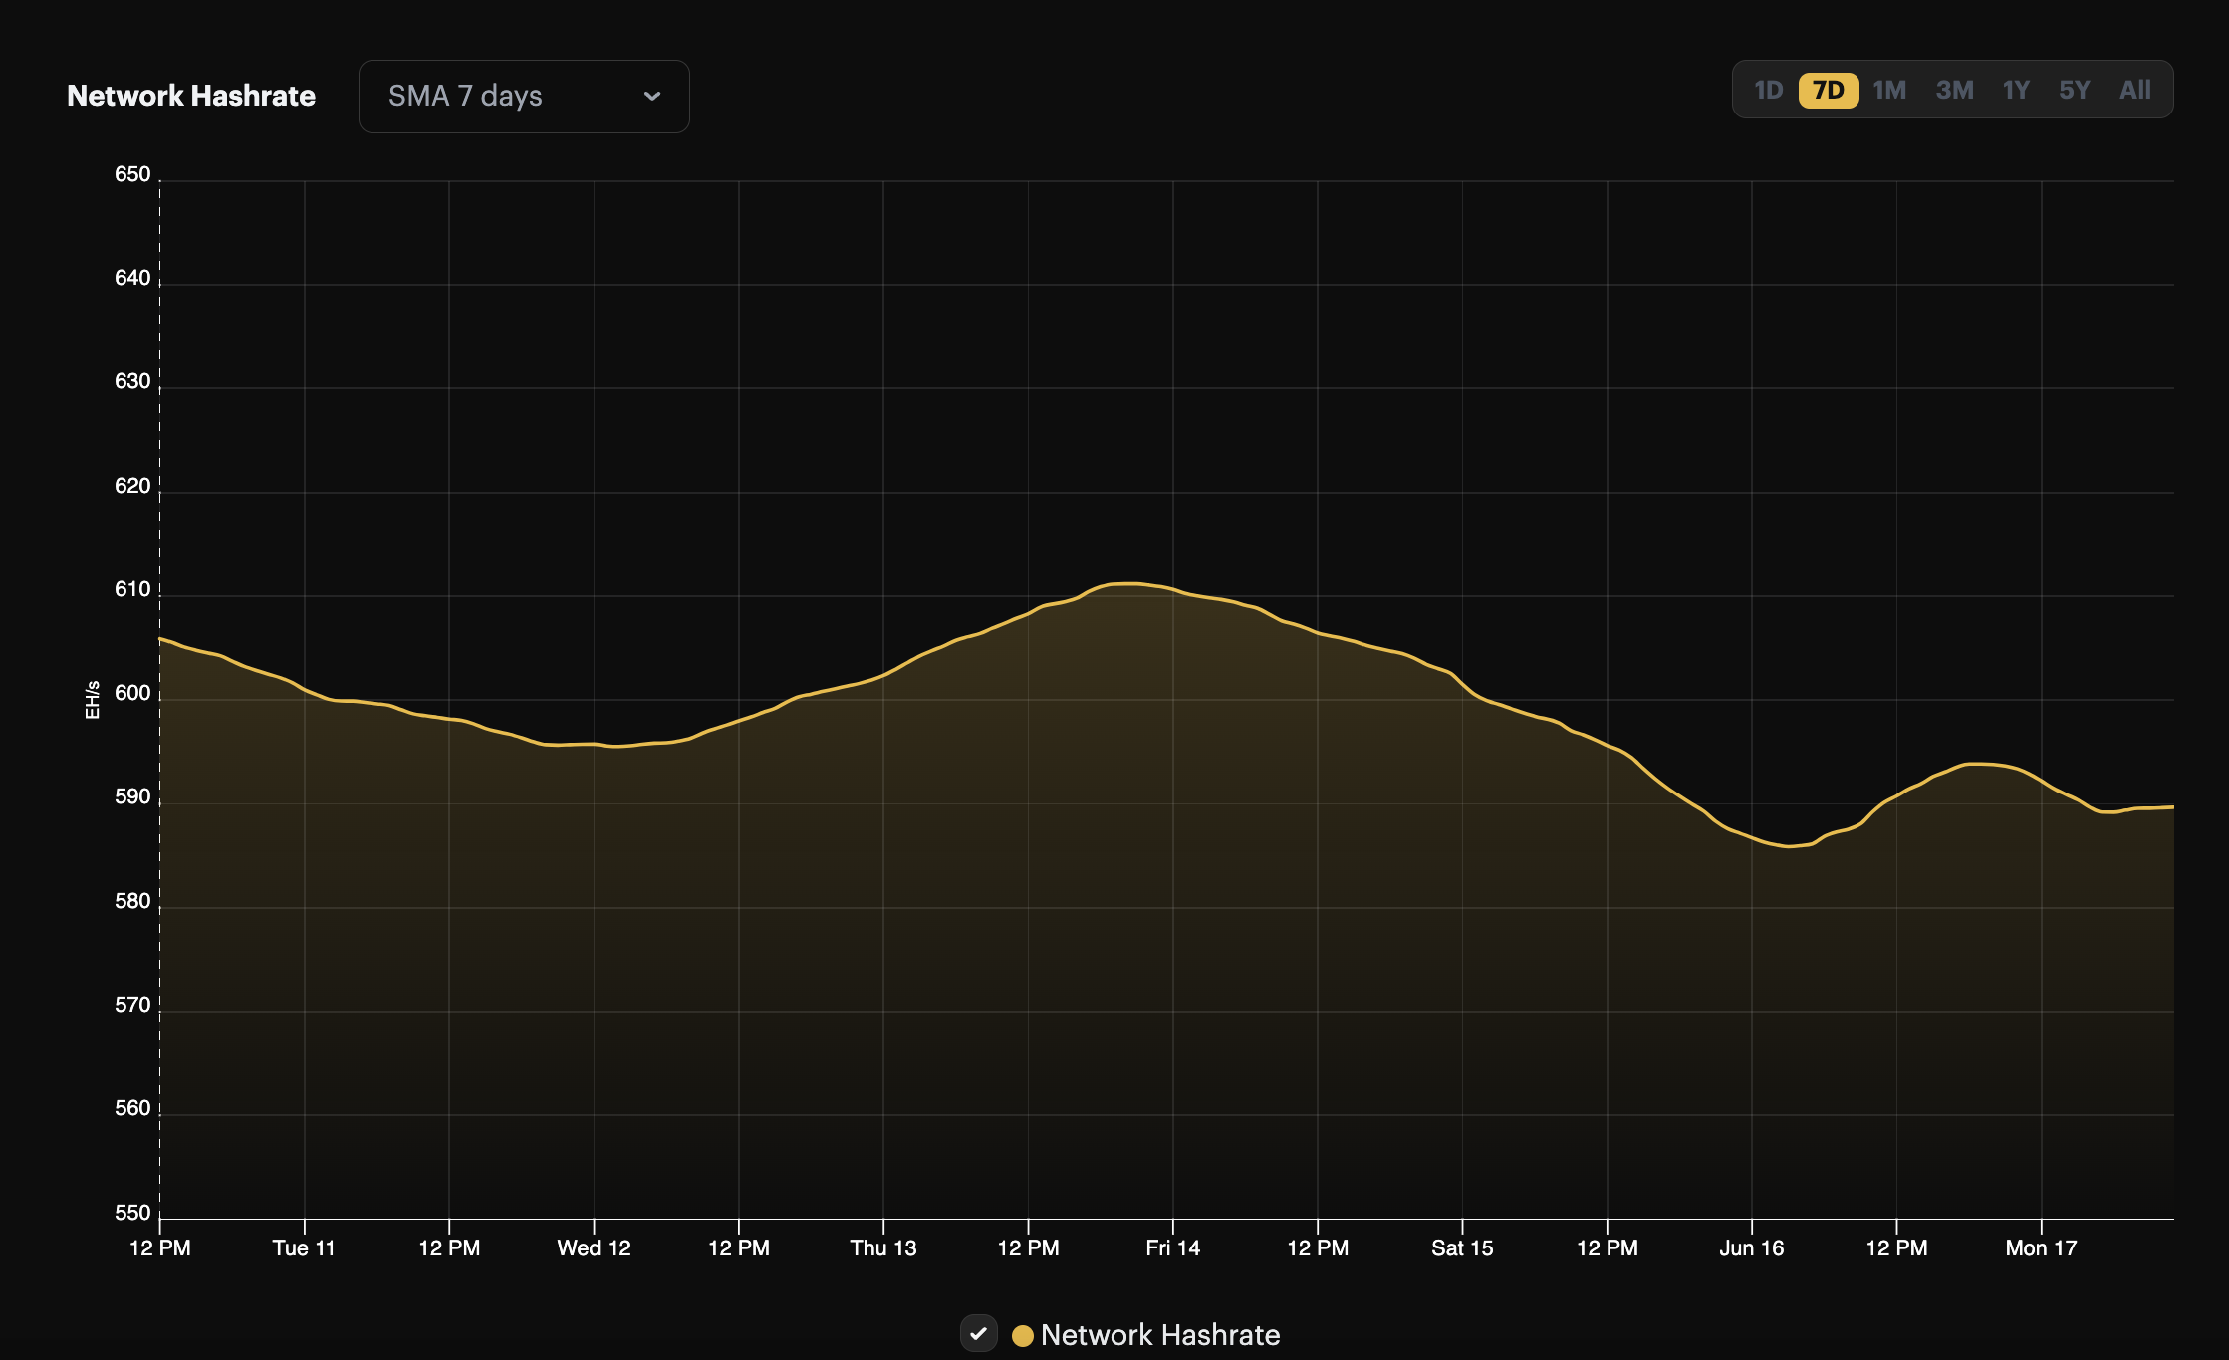This screenshot has height=1360, width=2229.
Task: Click the peak of the hashrate curve near Fri 14
Action: click(x=1125, y=584)
